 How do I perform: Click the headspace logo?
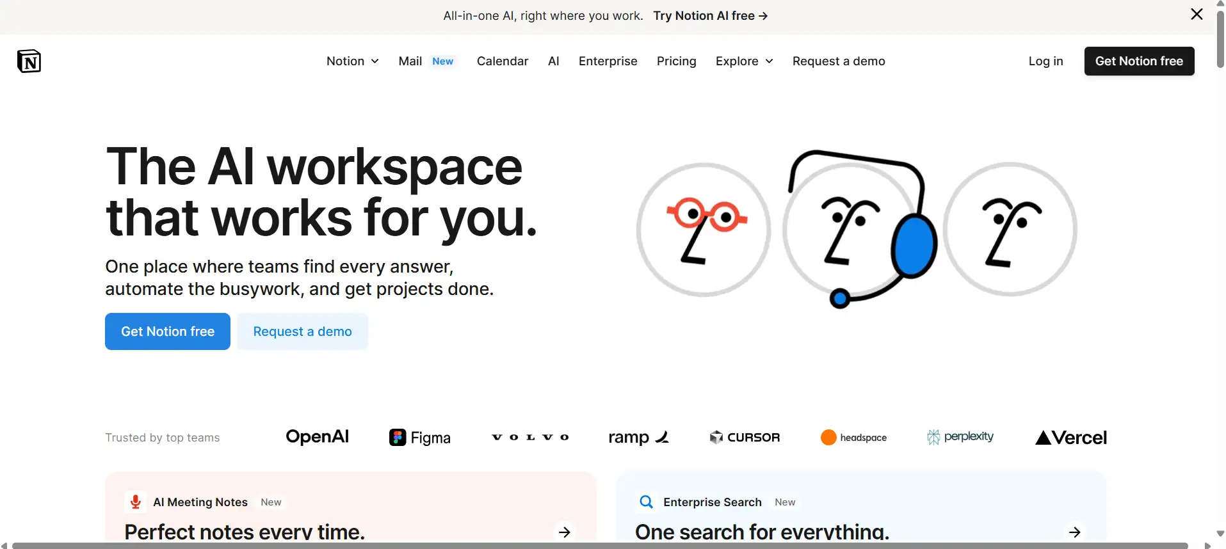tap(853, 438)
